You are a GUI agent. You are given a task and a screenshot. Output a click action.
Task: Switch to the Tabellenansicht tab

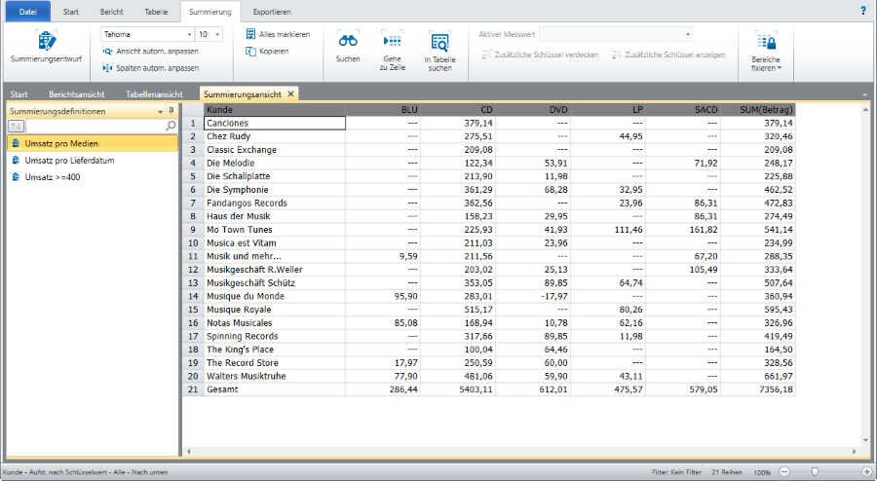154,94
